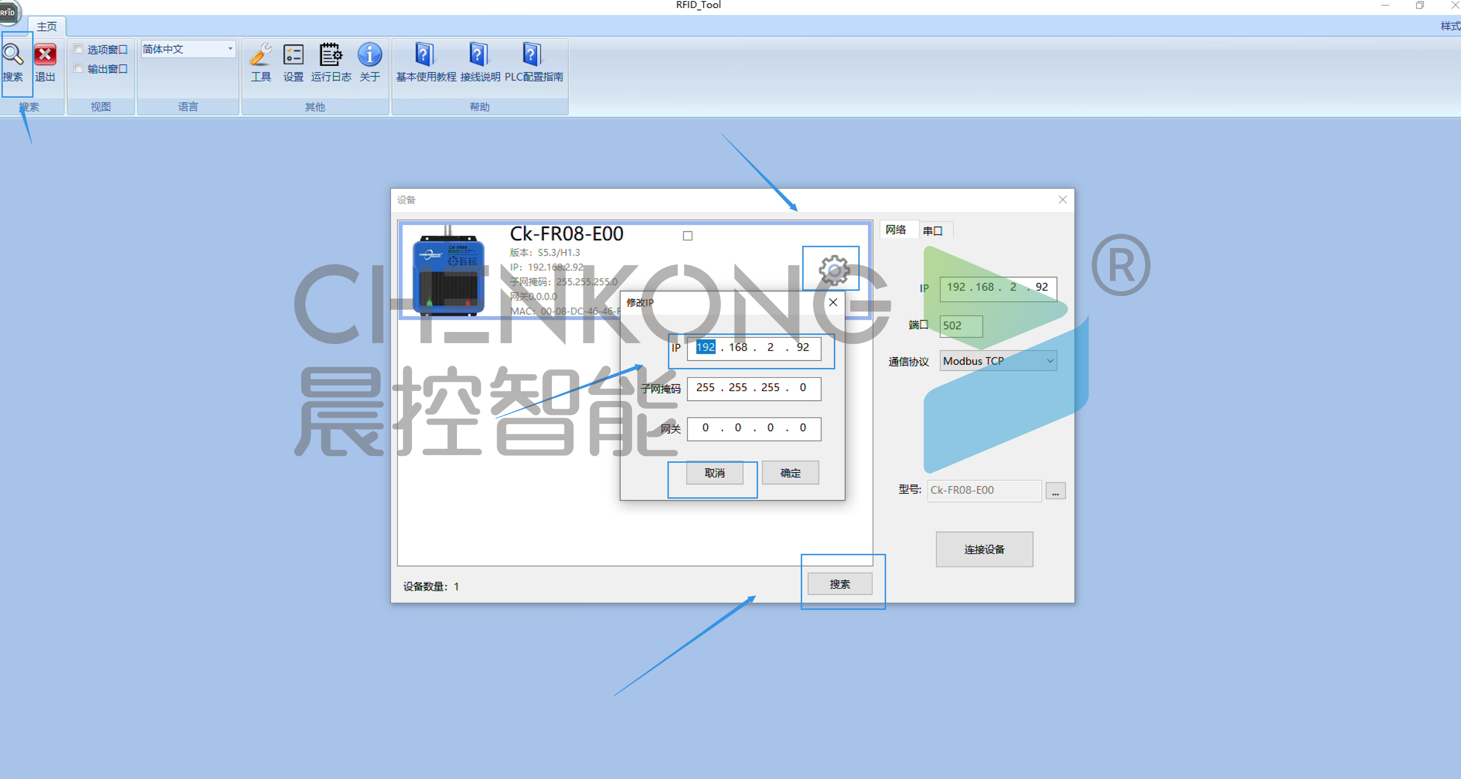The height and width of the screenshot is (779, 1461).
Task: Click the Search magnifier icon in ribbon
Action: point(12,55)
